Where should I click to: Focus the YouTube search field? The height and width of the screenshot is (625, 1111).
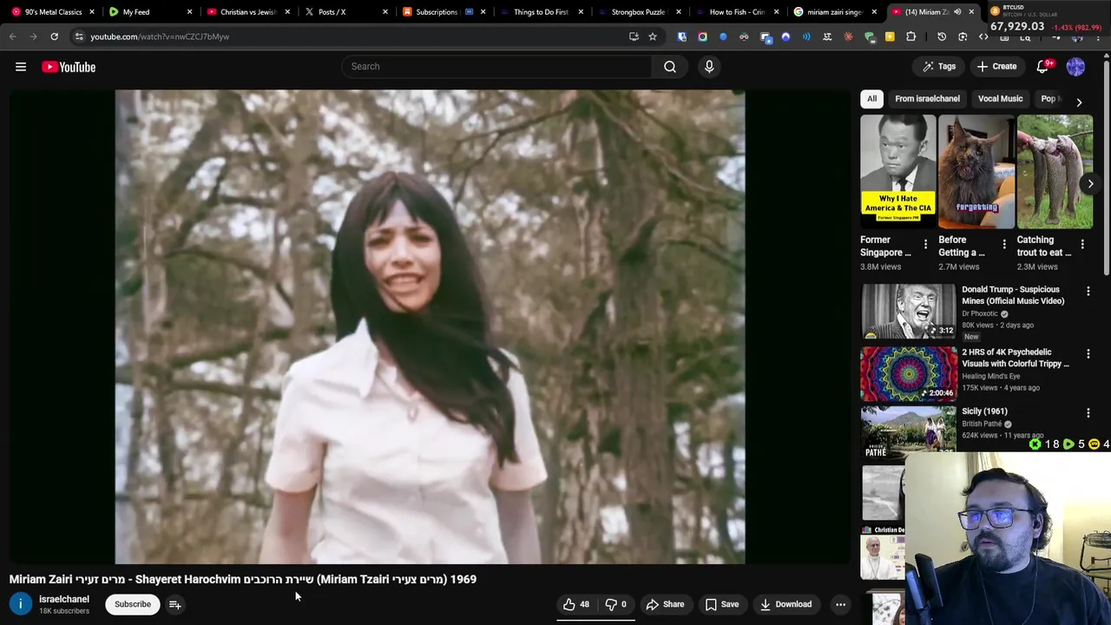(496, 66)
